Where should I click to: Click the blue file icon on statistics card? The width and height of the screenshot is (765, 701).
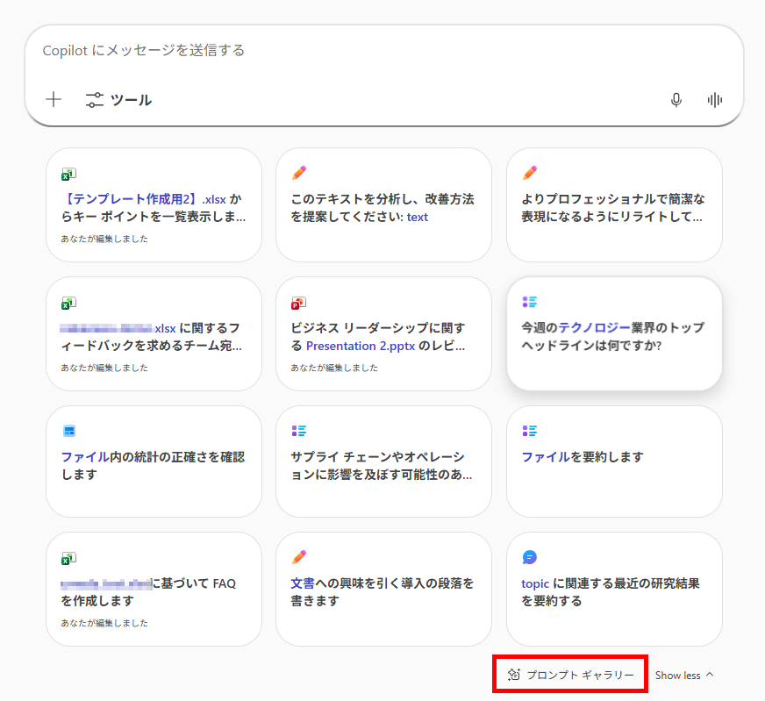[x=69, y=431]
